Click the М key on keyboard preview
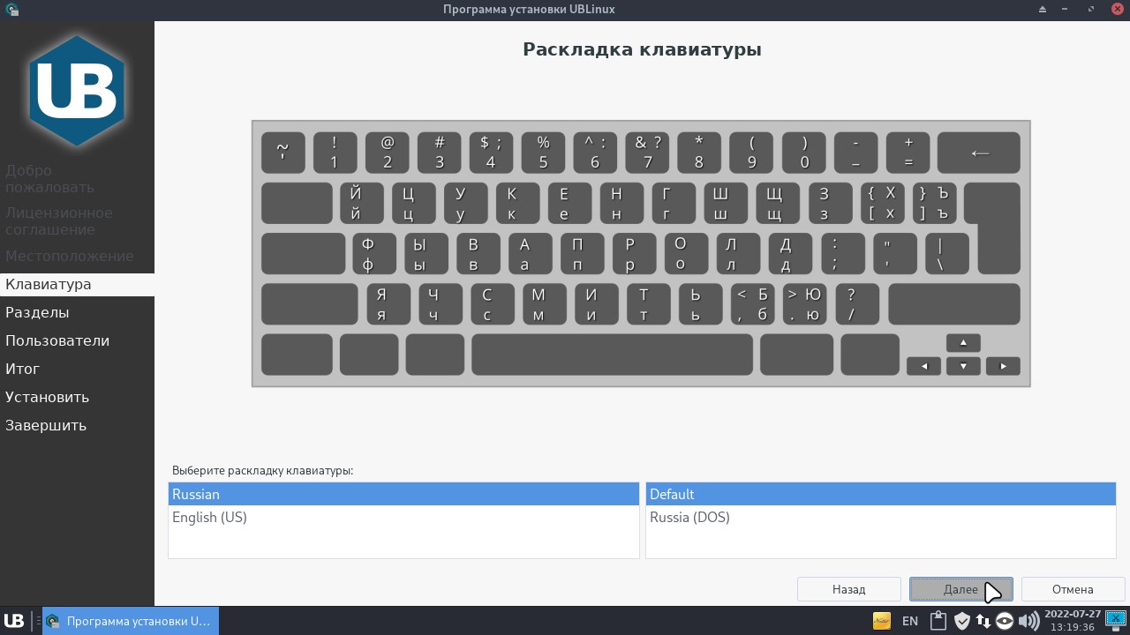Image resolution: width=1130 pixels, height=635 pixels. click(x=544, y=304)
